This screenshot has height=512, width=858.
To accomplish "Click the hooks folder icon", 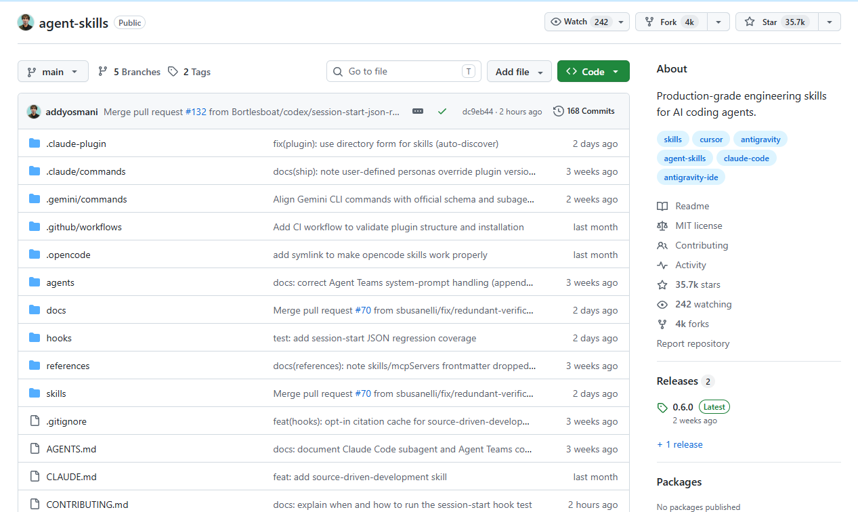I will point(35,338).
